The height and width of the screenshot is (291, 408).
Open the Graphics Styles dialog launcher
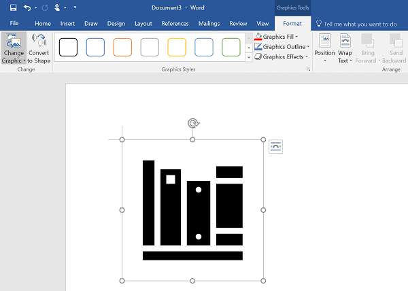308,69
